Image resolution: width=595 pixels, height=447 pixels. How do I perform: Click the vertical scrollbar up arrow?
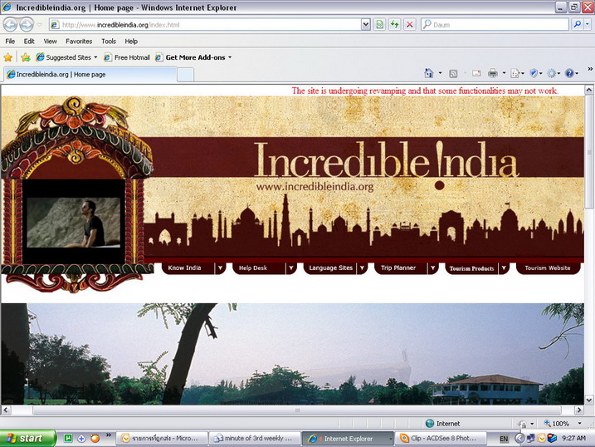pos(589,90)
